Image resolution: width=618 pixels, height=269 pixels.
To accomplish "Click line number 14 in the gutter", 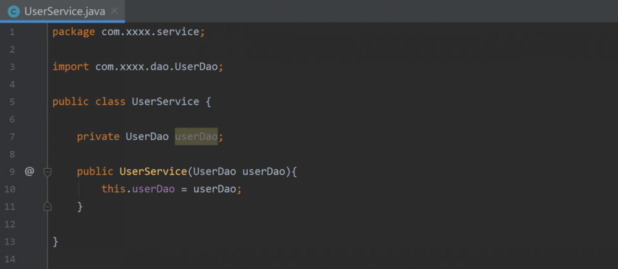I will 12,258.
